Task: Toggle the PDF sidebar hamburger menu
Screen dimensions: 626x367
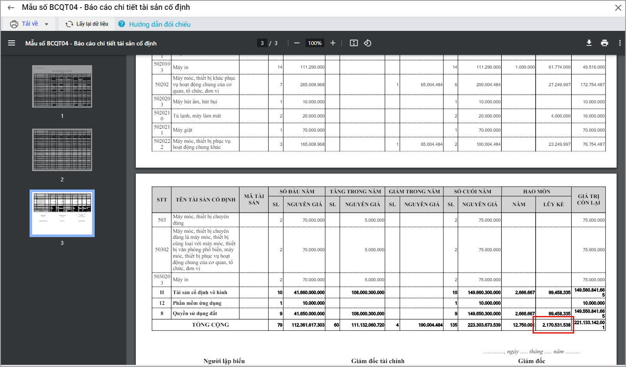Action: pos(12,43)
